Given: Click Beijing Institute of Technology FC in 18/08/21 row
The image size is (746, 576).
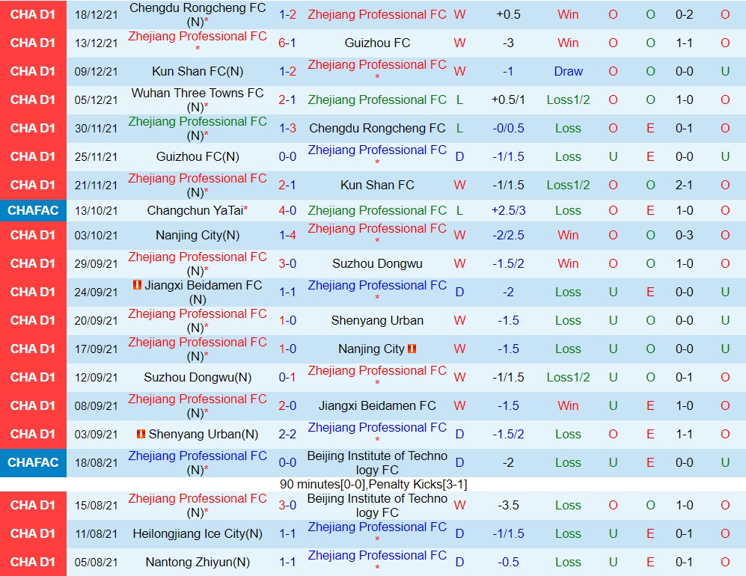Looking at the screenshot, I should click(x=377, y=462).
